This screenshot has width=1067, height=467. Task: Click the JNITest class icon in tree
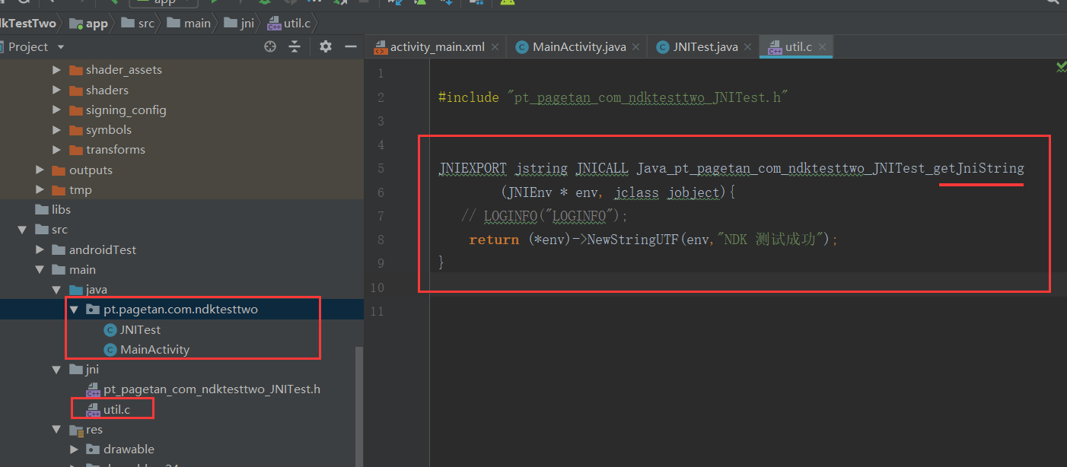point(110,329)
